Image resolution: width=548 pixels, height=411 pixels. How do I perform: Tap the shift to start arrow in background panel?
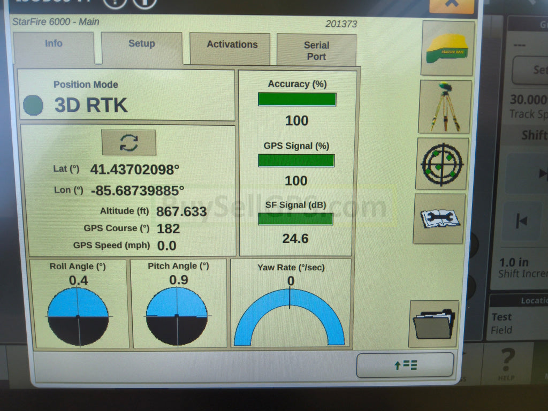(521, 221)
